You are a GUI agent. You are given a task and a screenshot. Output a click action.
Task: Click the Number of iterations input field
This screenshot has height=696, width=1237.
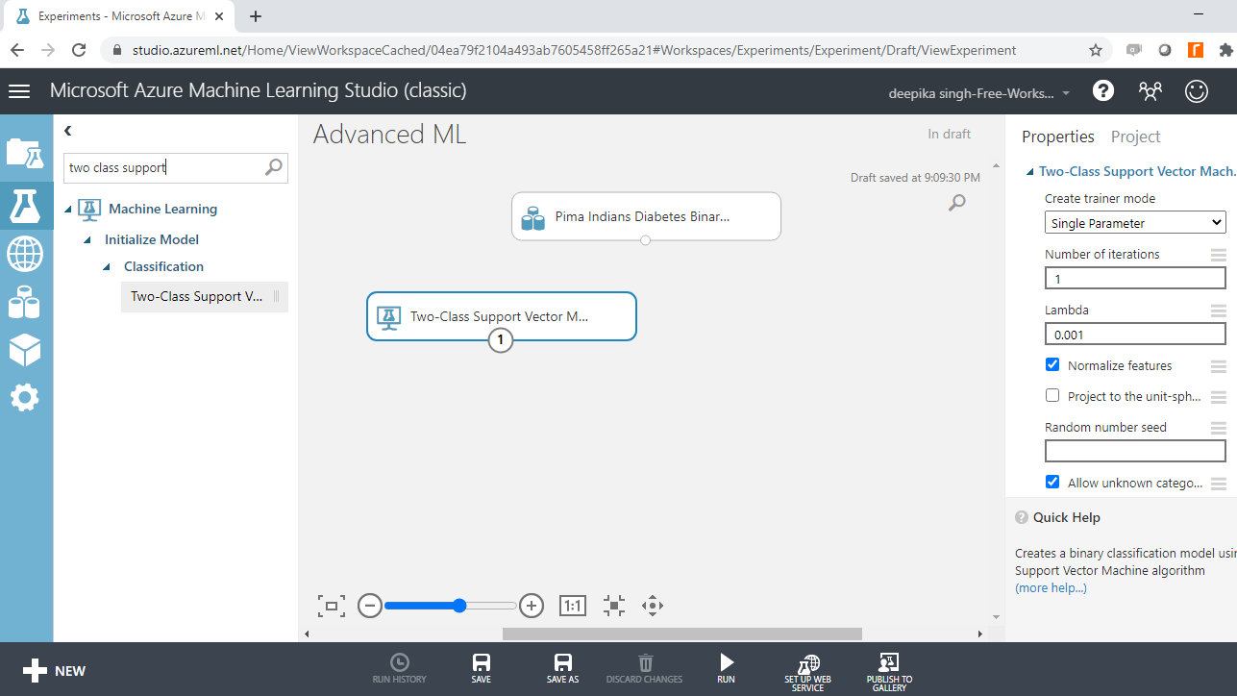[1135, 279]
